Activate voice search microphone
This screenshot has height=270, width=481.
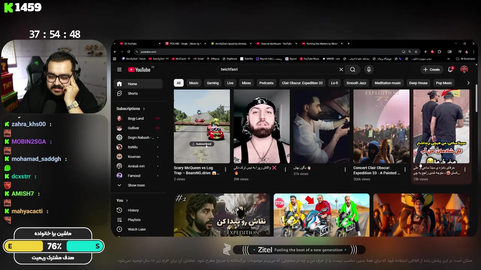click(x=369, y=69)
